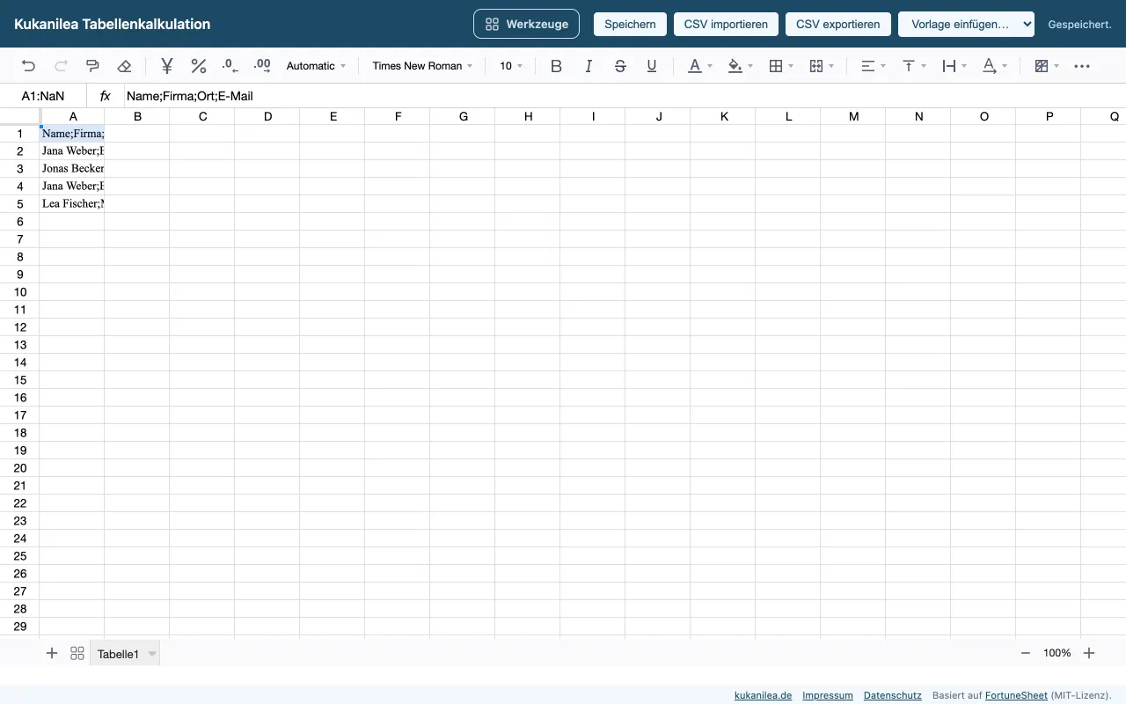Click the text rotation icon
The height and width of the screenshot is (704, 1126).
click(x=990, y=66)
